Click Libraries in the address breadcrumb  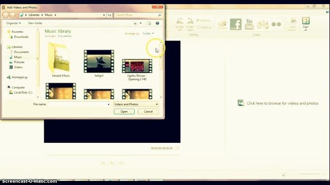34,15
